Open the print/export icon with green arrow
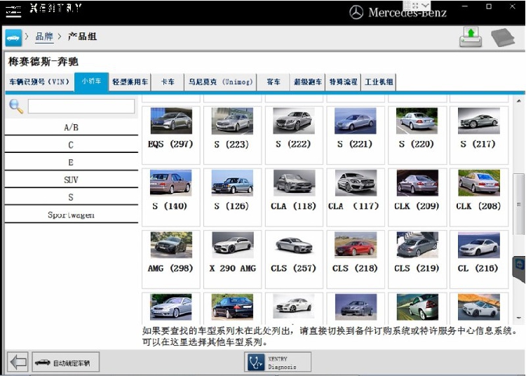Image resolution: width=526 pixels, height=376 pixels. (471, 37)
